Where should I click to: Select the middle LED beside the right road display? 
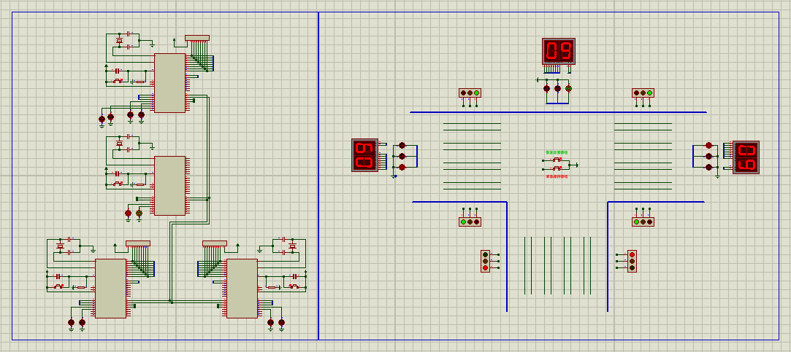[708, 156]
